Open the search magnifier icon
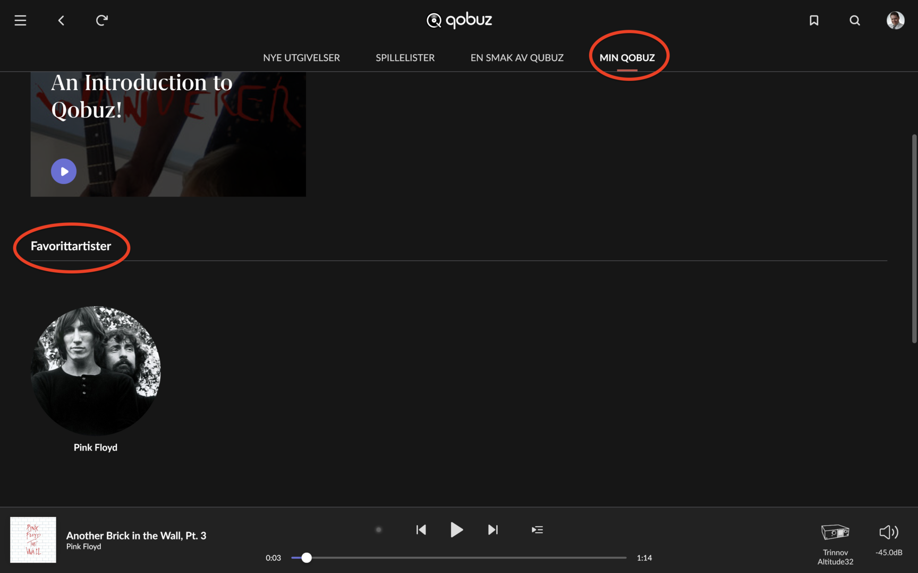The height and width of the screenshot is (573, 918). 855,20
